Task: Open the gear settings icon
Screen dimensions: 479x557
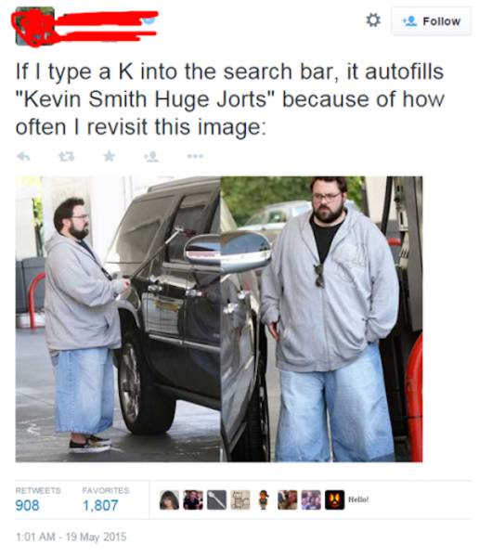Action: (373, 20)
